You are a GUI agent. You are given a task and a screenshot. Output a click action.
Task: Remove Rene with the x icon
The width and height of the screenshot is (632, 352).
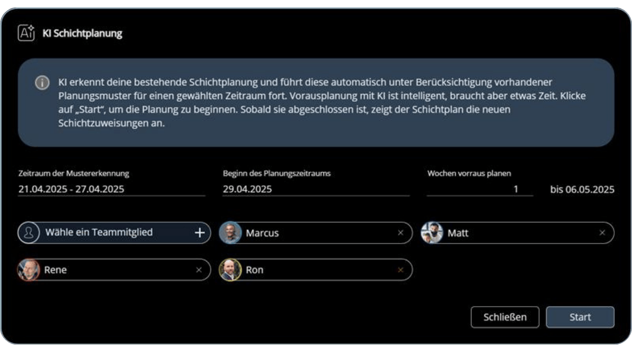[199, 270]
